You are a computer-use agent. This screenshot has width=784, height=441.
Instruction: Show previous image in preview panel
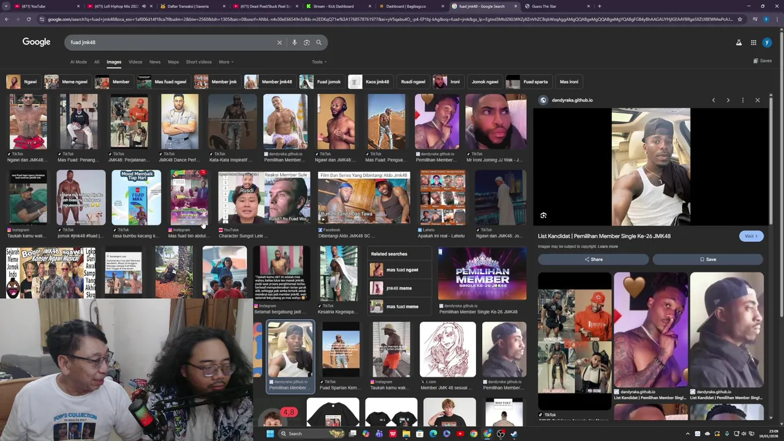pyautogui.click(x=714, y=100)
